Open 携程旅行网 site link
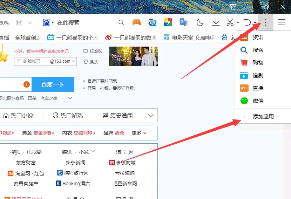Viewport: 291px width, 199px height. 73,173
